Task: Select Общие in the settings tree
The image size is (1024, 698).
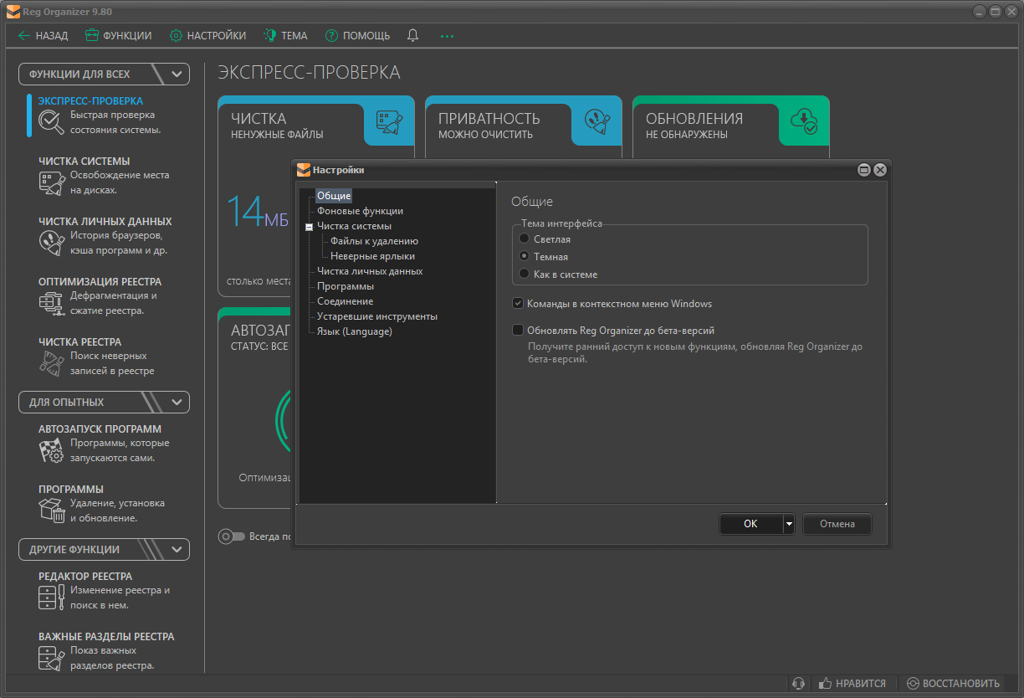Action: point(334,196)
